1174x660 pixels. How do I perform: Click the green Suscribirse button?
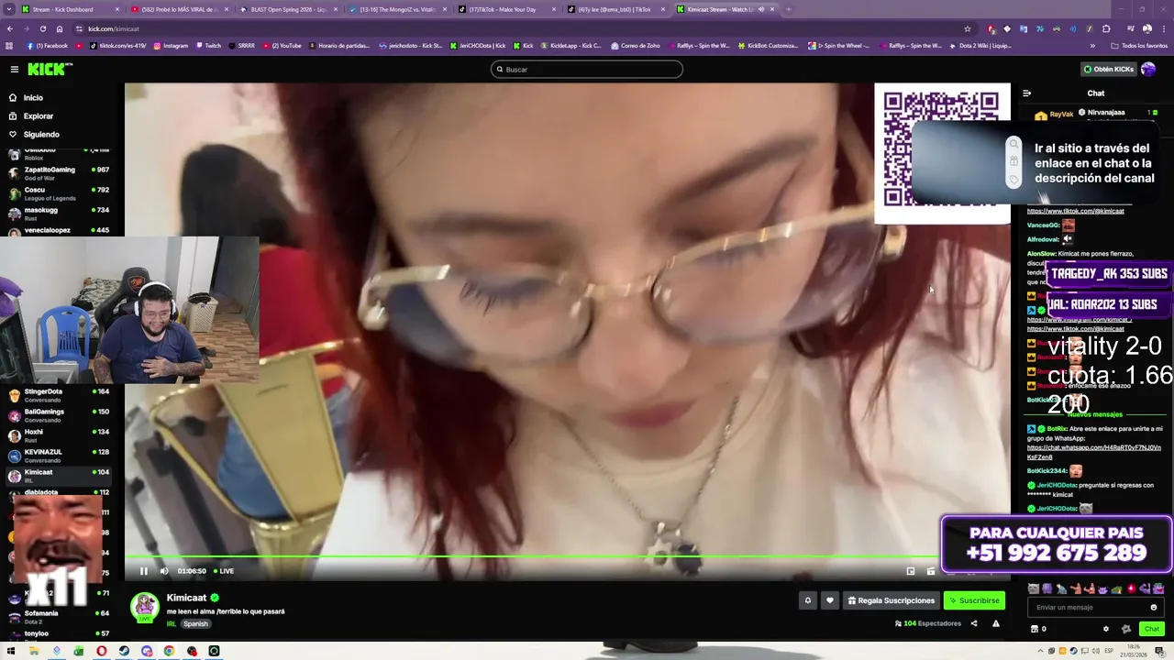click(x=974, y=600)
